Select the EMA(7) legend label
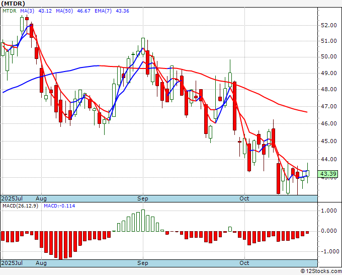This screenshot has height=275, width=342. pos(103,11)
